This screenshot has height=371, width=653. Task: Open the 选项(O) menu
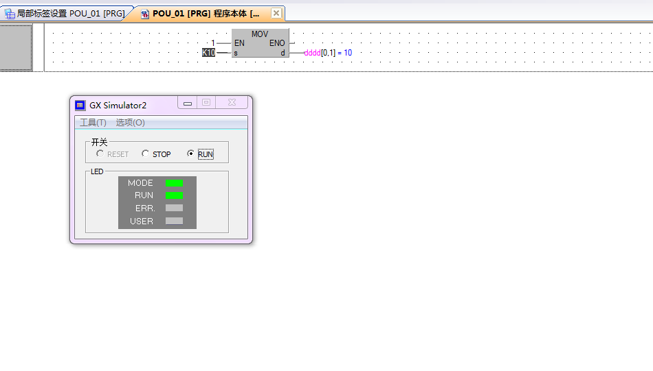(x=130, y=123)
